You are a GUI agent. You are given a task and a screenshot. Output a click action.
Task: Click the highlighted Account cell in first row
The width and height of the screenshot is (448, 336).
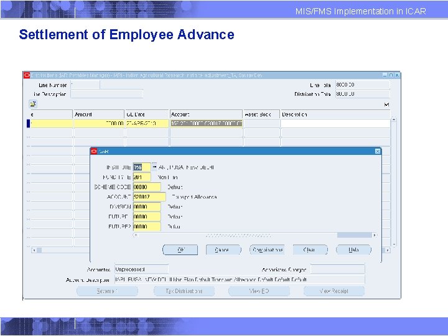pos(207,123)
